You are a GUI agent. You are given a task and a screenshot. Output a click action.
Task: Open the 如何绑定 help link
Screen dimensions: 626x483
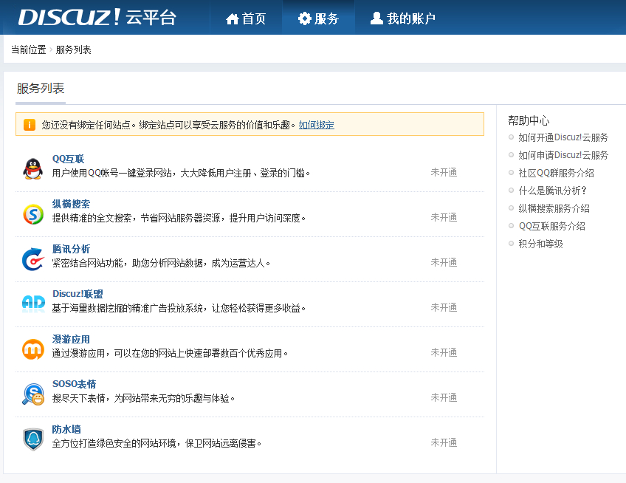316,125
